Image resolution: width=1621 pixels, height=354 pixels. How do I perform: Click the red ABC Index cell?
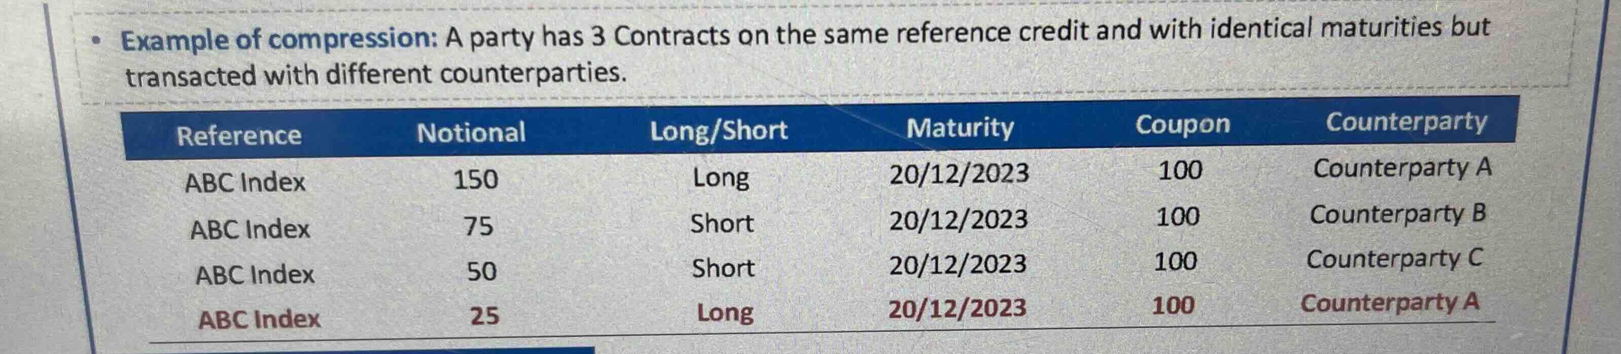(259, 320)
